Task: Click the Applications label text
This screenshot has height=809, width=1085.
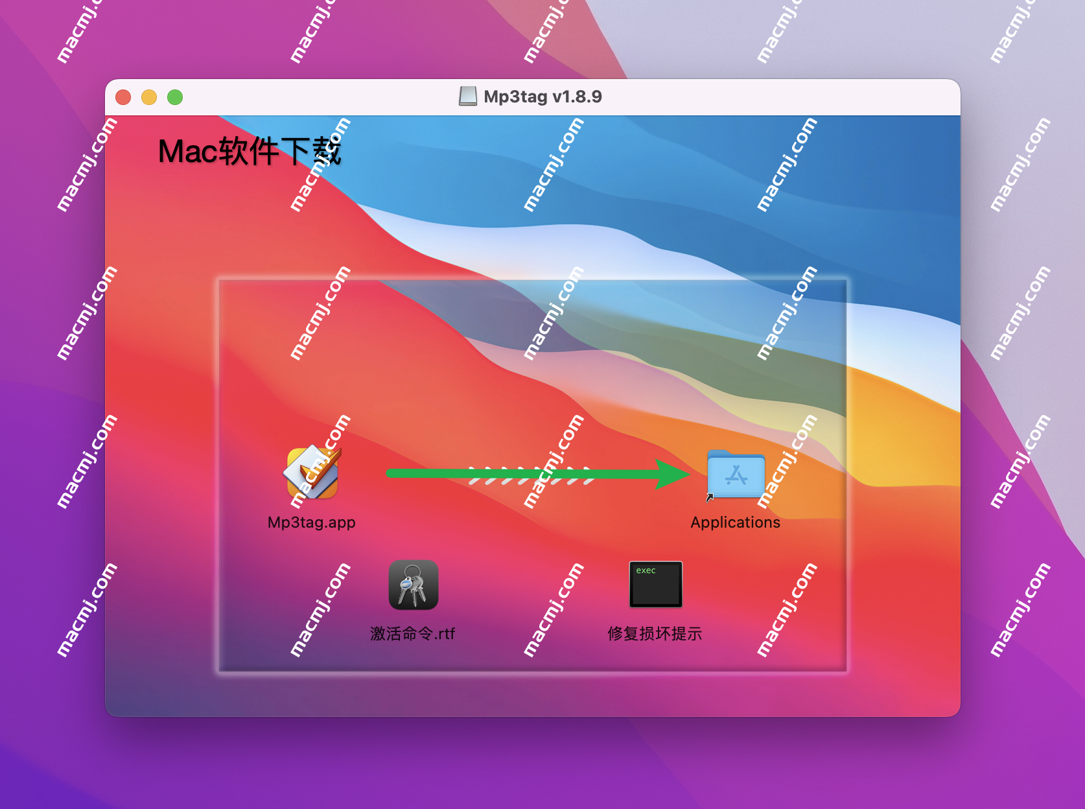Action: [x=736, y=522]
